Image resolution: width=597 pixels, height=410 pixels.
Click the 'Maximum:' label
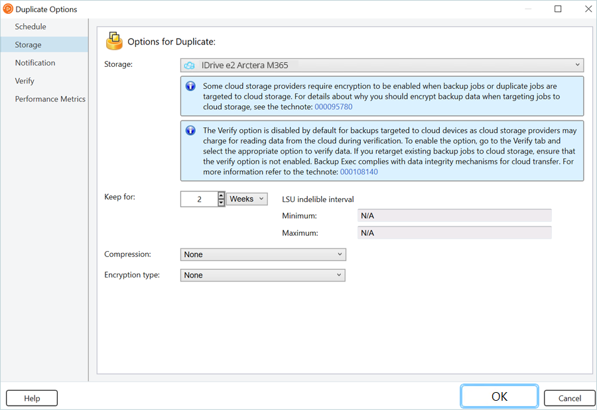300,232
